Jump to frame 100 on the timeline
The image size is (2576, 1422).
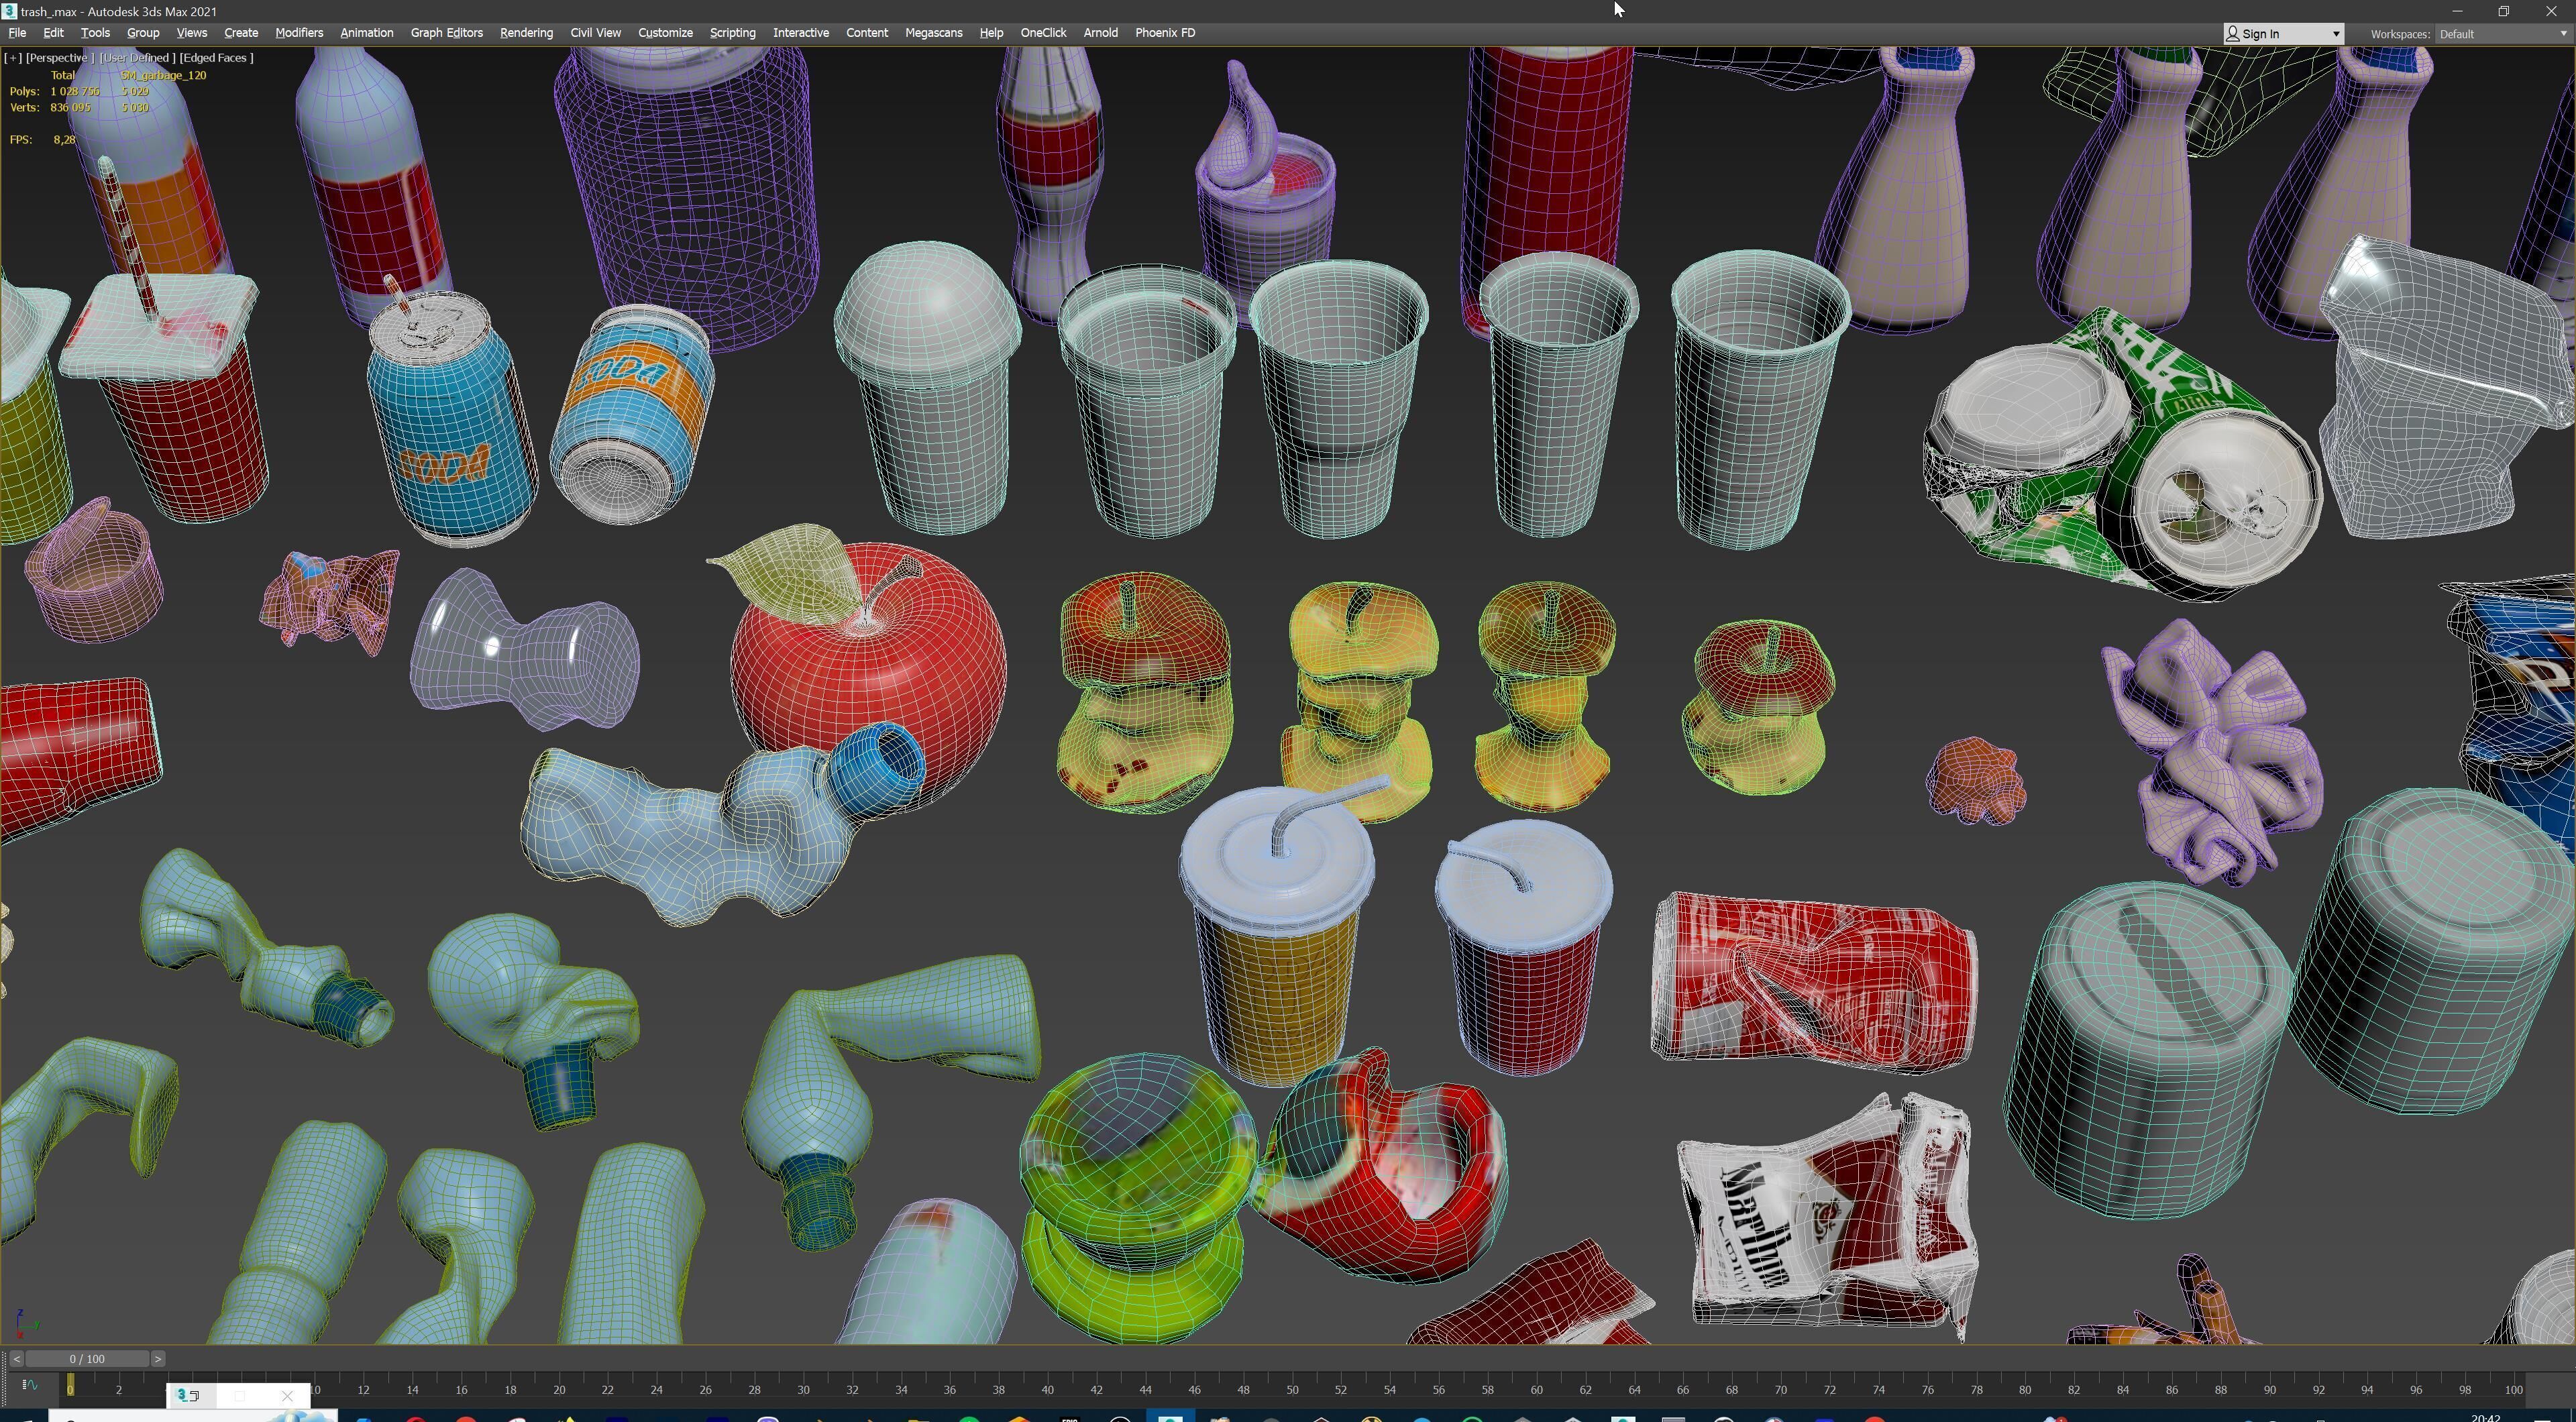click(x=2513, y=1389)
